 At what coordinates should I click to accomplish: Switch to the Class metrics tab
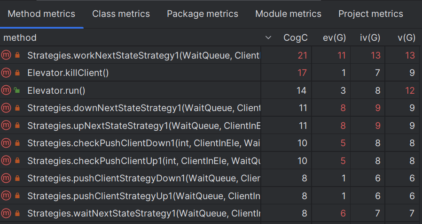(121, 14)
